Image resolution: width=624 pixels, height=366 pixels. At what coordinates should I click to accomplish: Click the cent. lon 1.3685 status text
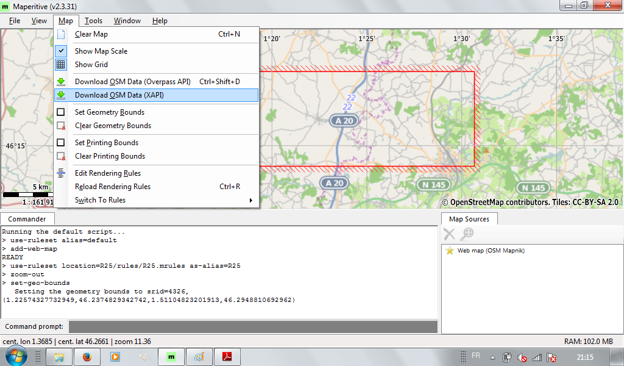pyautogui.click(x=27, y=342)
